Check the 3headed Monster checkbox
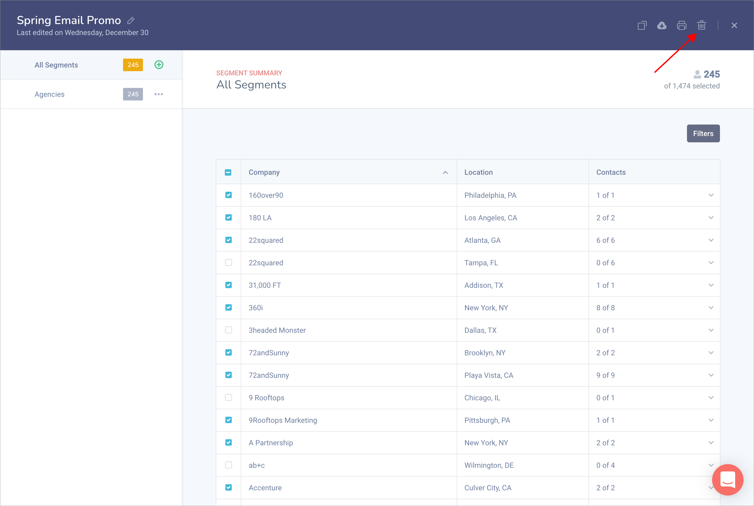The width and height of the screenshot is (754, 506). point(229,330)
